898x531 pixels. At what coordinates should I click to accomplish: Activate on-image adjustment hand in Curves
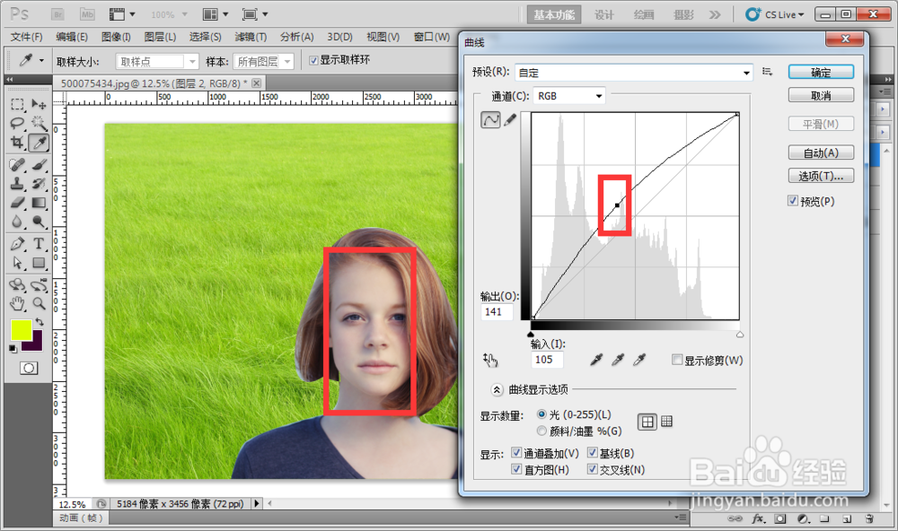tap(490, 360)
